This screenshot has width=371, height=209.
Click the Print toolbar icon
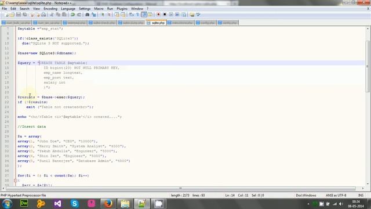[x=43, y=15]
